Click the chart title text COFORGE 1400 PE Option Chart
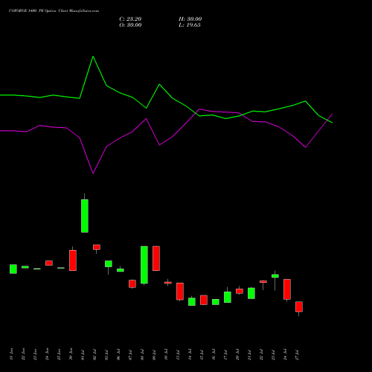Viewport: 372px width, 372px height. (x=54, y=11)
